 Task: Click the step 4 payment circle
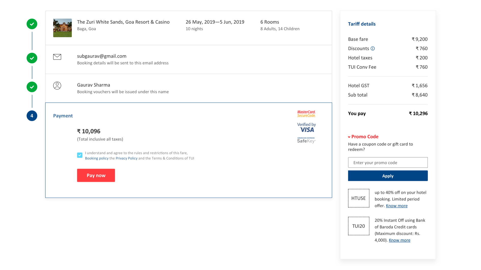[x=32, y=116]
